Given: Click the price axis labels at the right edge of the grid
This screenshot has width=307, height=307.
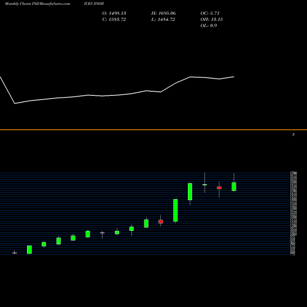Looking at the screenshot, I should pyautogui.click(x=293, y=214).
